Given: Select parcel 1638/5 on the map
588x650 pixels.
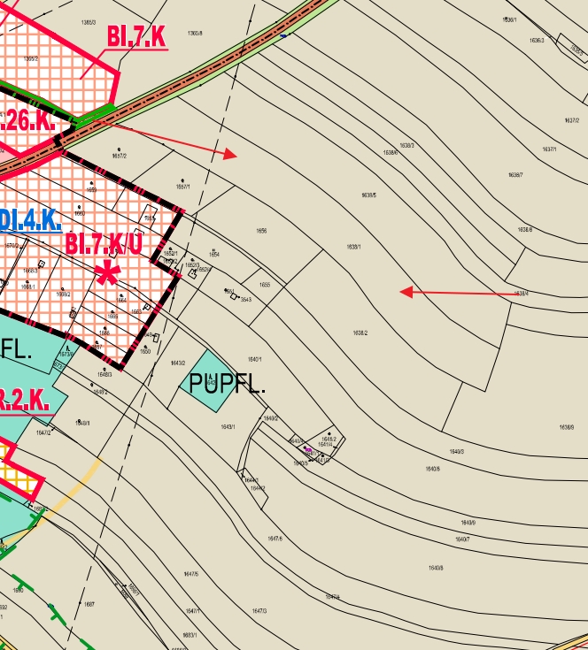Looking at the screenshot, I should pos(368,195).
